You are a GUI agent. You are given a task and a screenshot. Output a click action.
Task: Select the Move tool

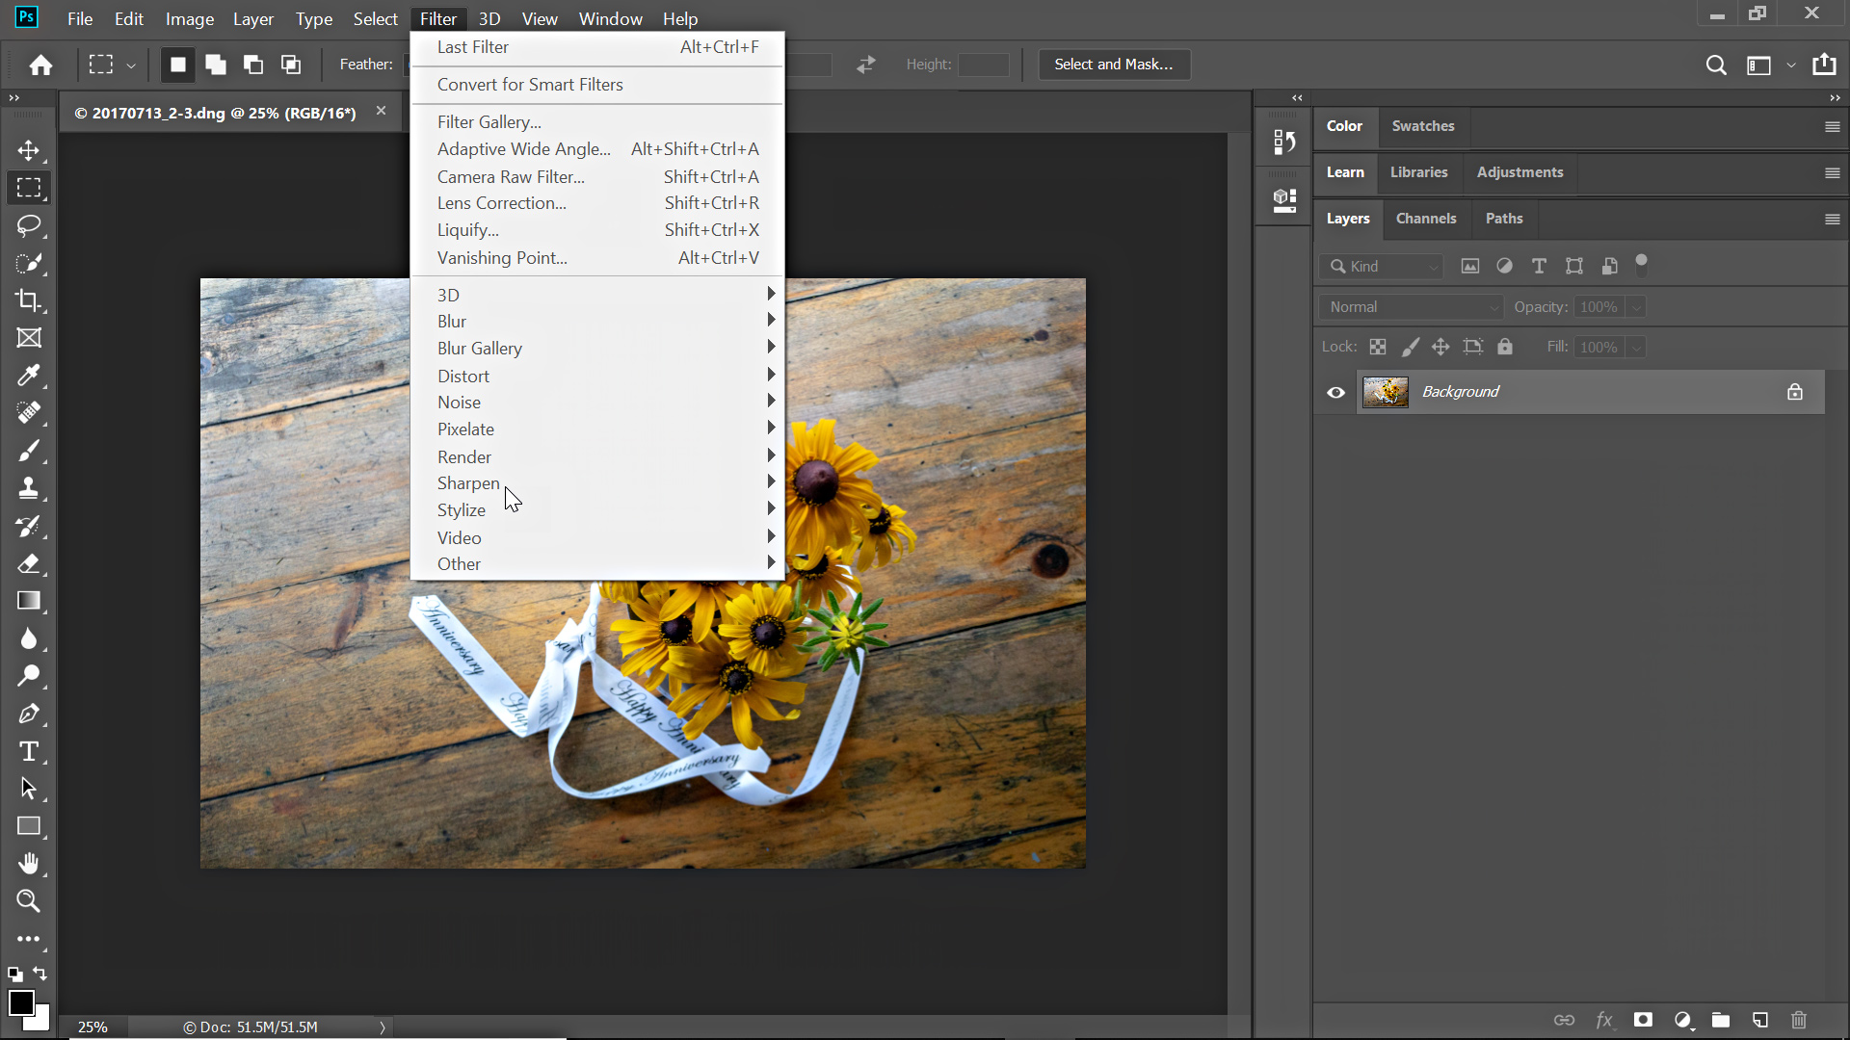coord(29,150)
